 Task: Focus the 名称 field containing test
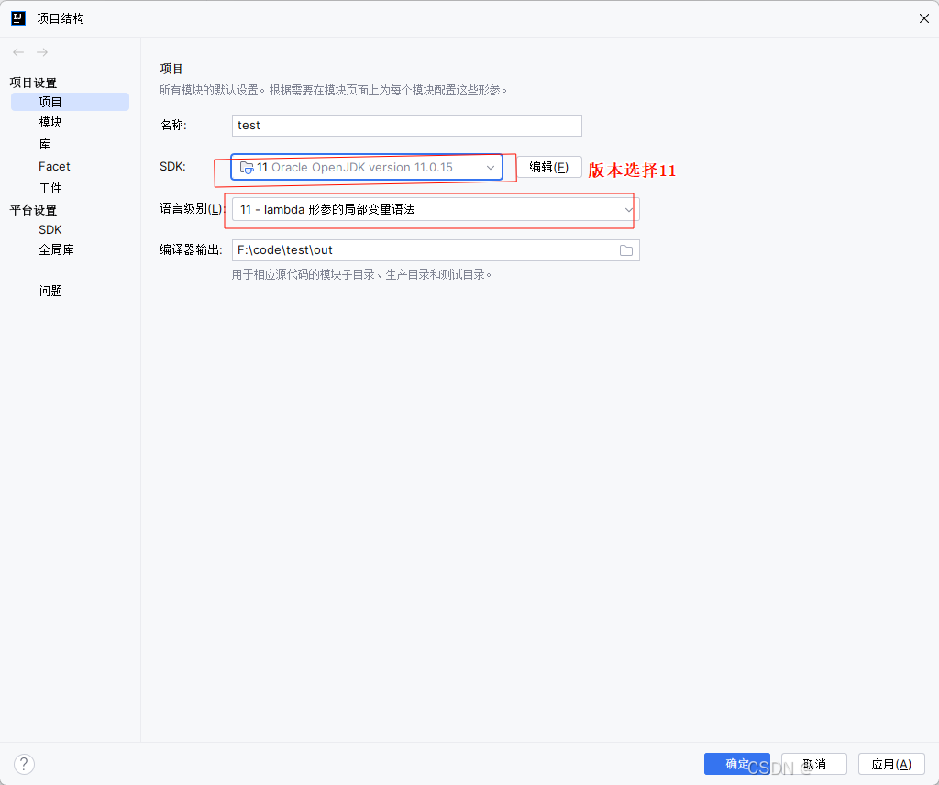(x=406, y=126)
